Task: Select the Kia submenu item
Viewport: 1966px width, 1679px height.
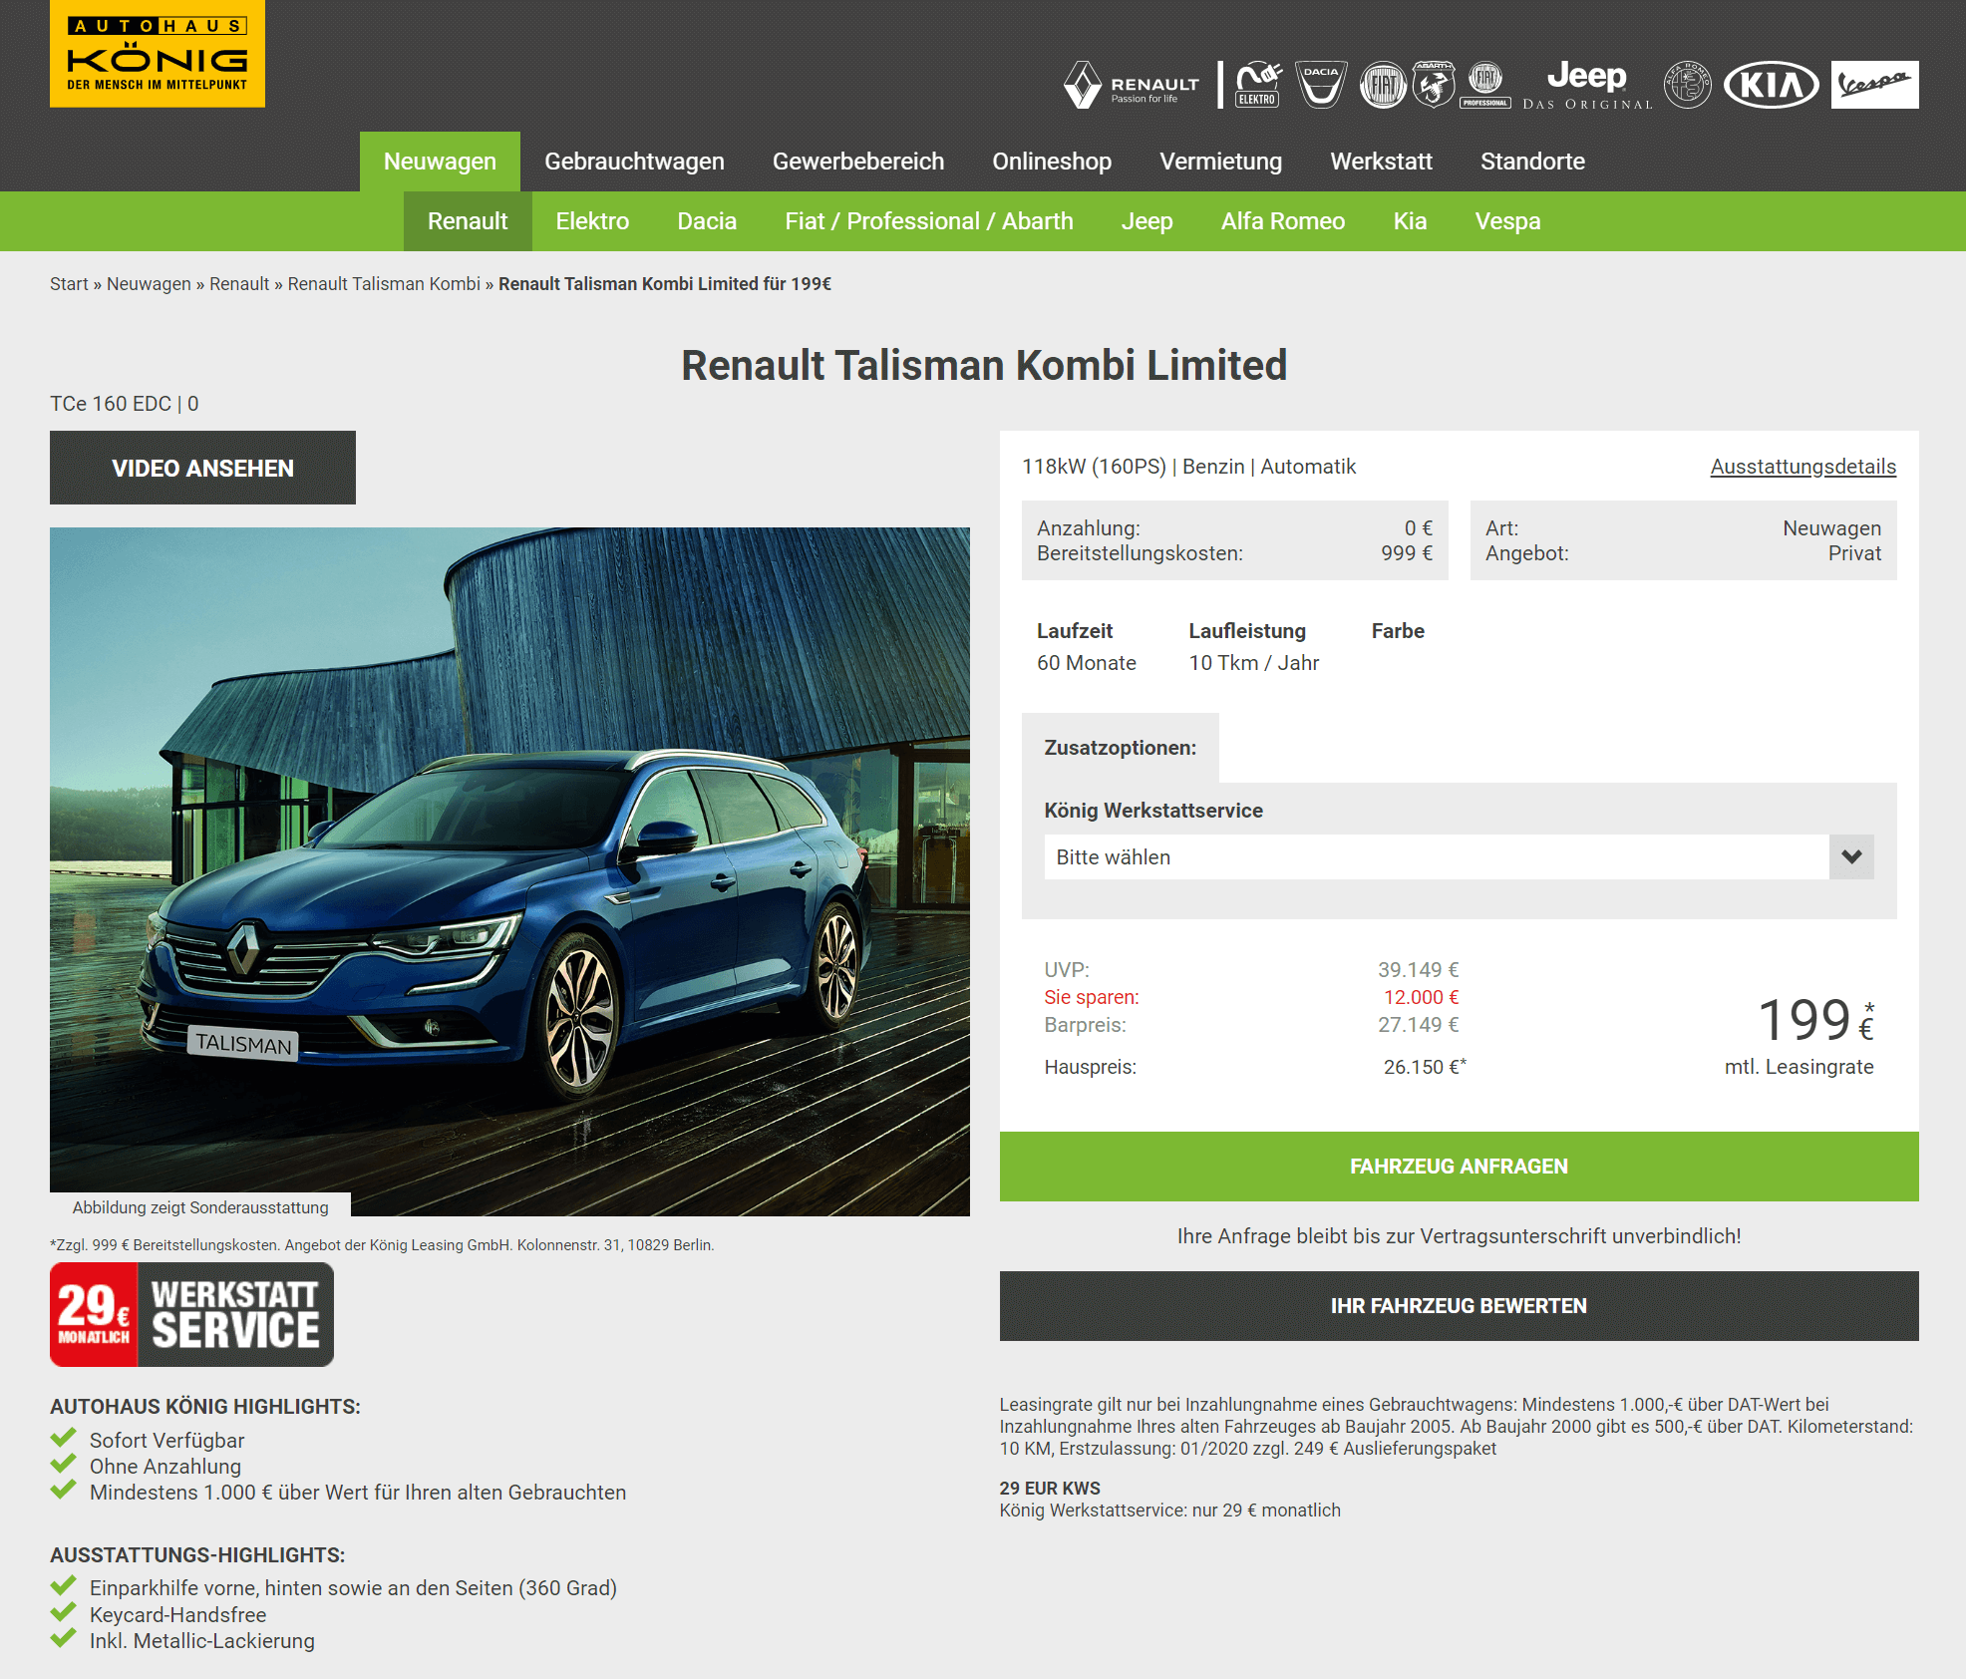Action: pyautogui.click(x=1410, y=221)
